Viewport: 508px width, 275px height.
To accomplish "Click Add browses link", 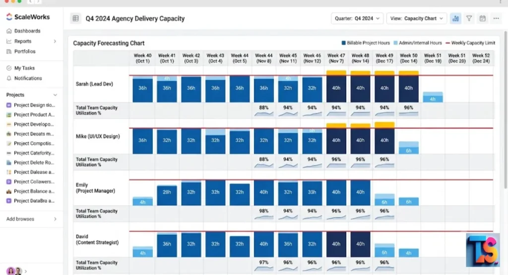I will pyautogui.click(x=20, y=219).
